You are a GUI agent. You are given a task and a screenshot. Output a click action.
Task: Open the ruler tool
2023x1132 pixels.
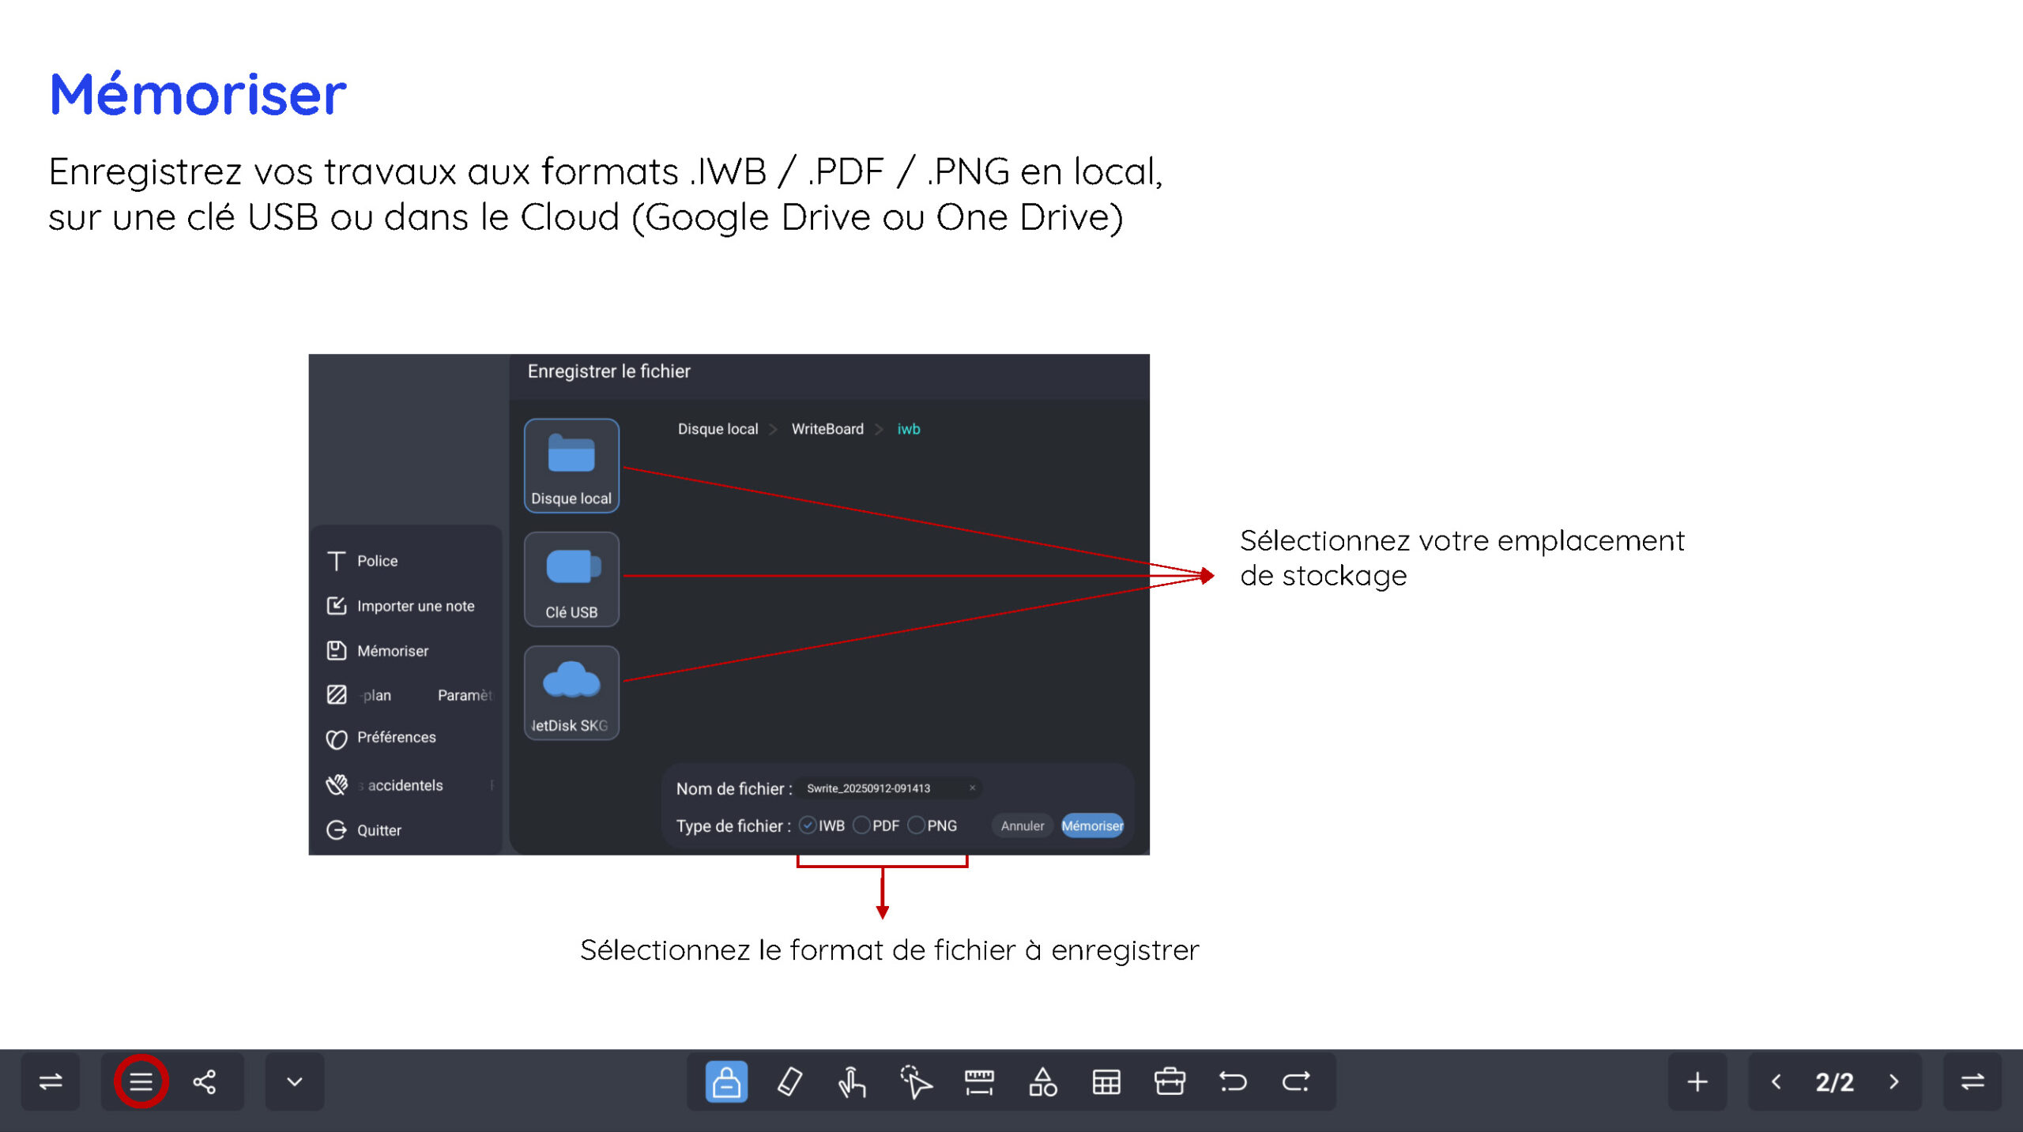click(x=979, y=1081)
